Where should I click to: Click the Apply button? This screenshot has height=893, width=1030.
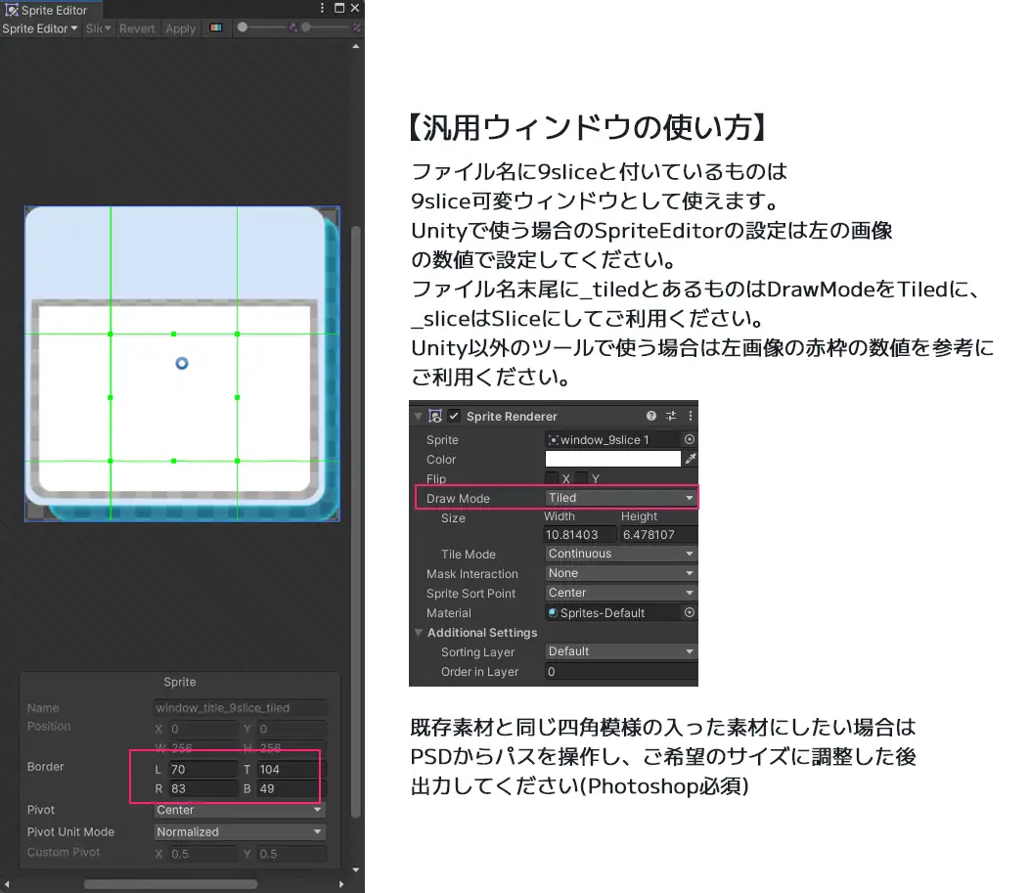[181, 28]
